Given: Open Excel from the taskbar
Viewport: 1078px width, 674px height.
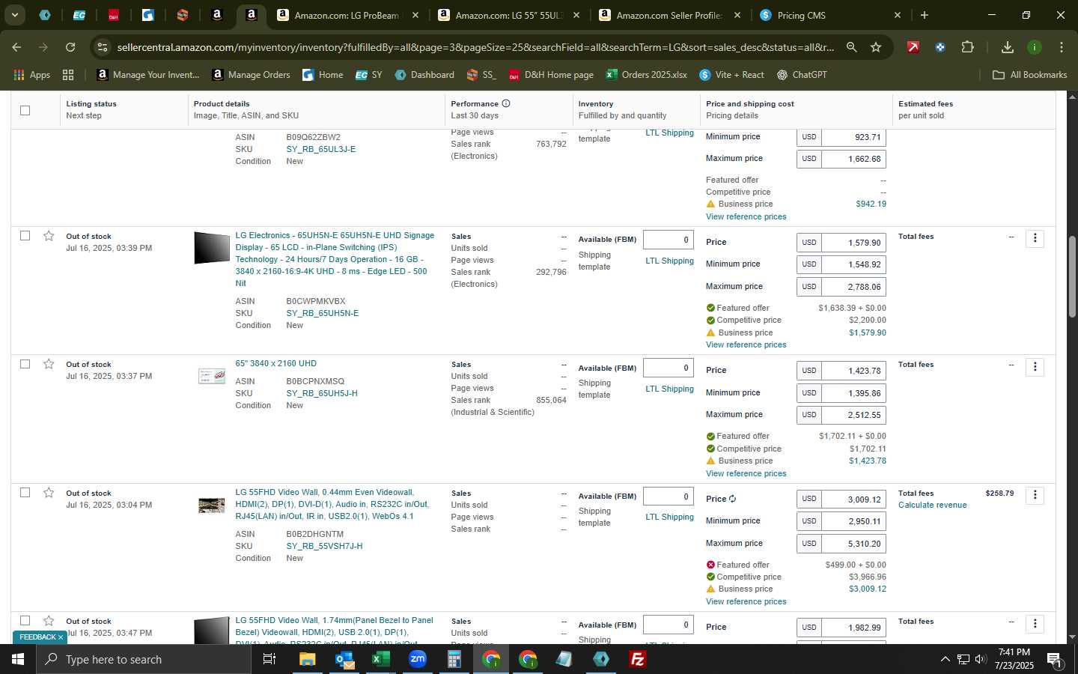Looking at the screenshot, I should pos(381,659).
